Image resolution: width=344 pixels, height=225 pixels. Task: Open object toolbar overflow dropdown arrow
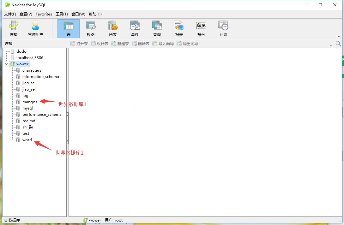pos(331,45)
